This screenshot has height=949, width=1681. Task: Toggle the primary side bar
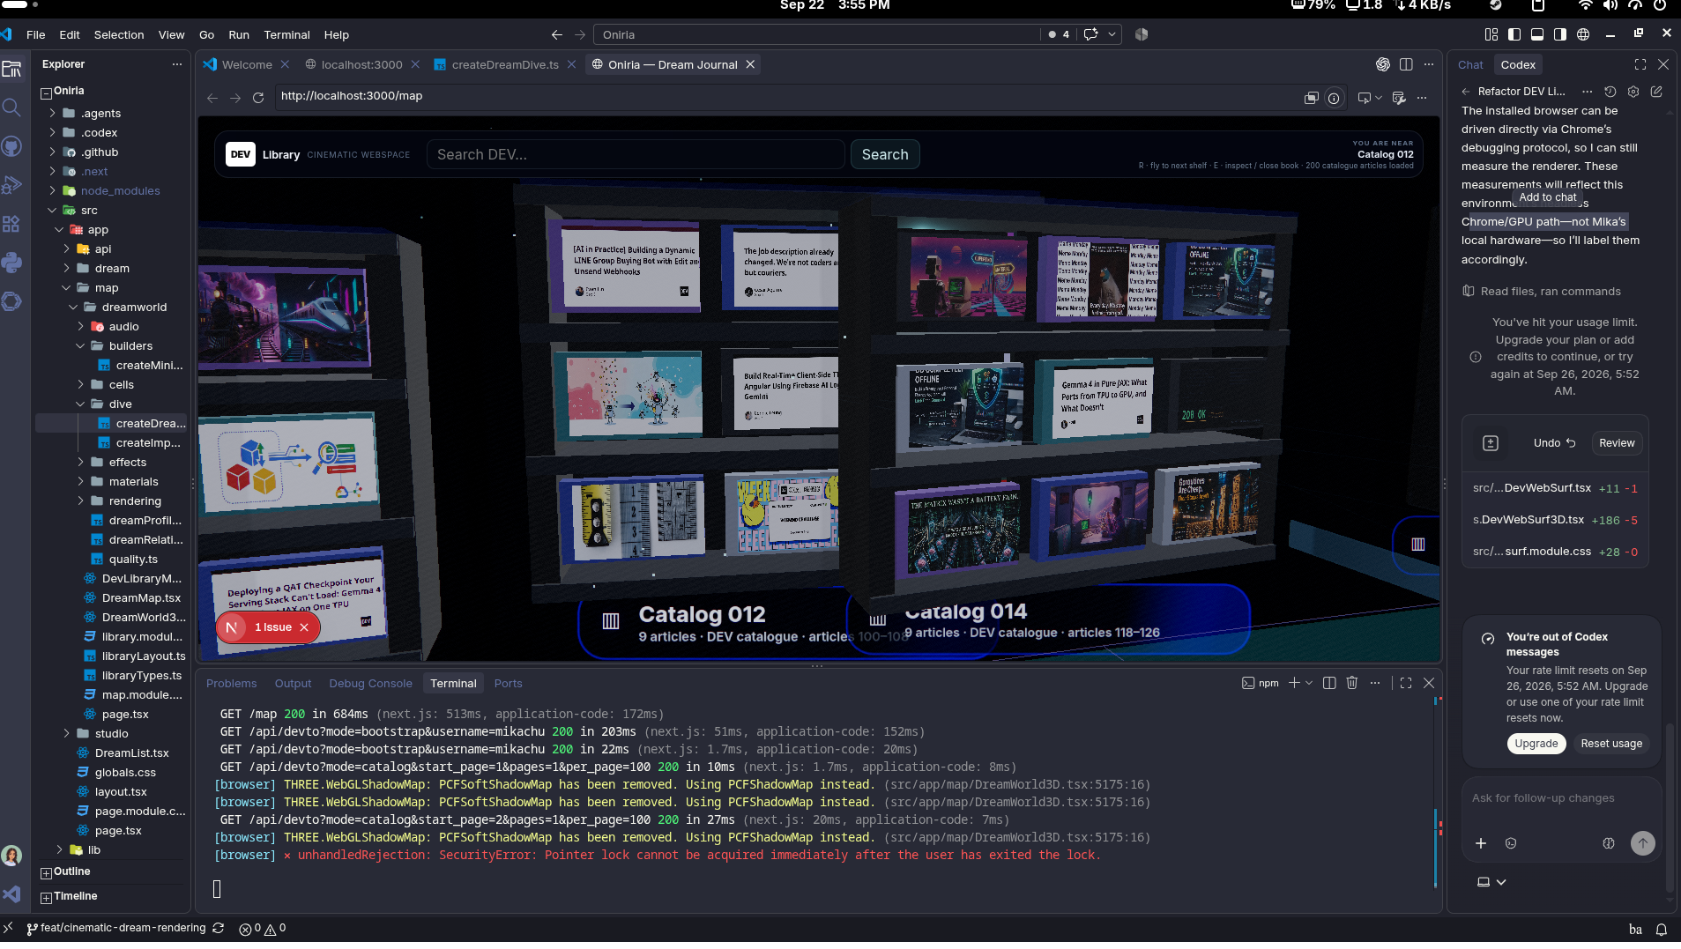pos(1514,34)
